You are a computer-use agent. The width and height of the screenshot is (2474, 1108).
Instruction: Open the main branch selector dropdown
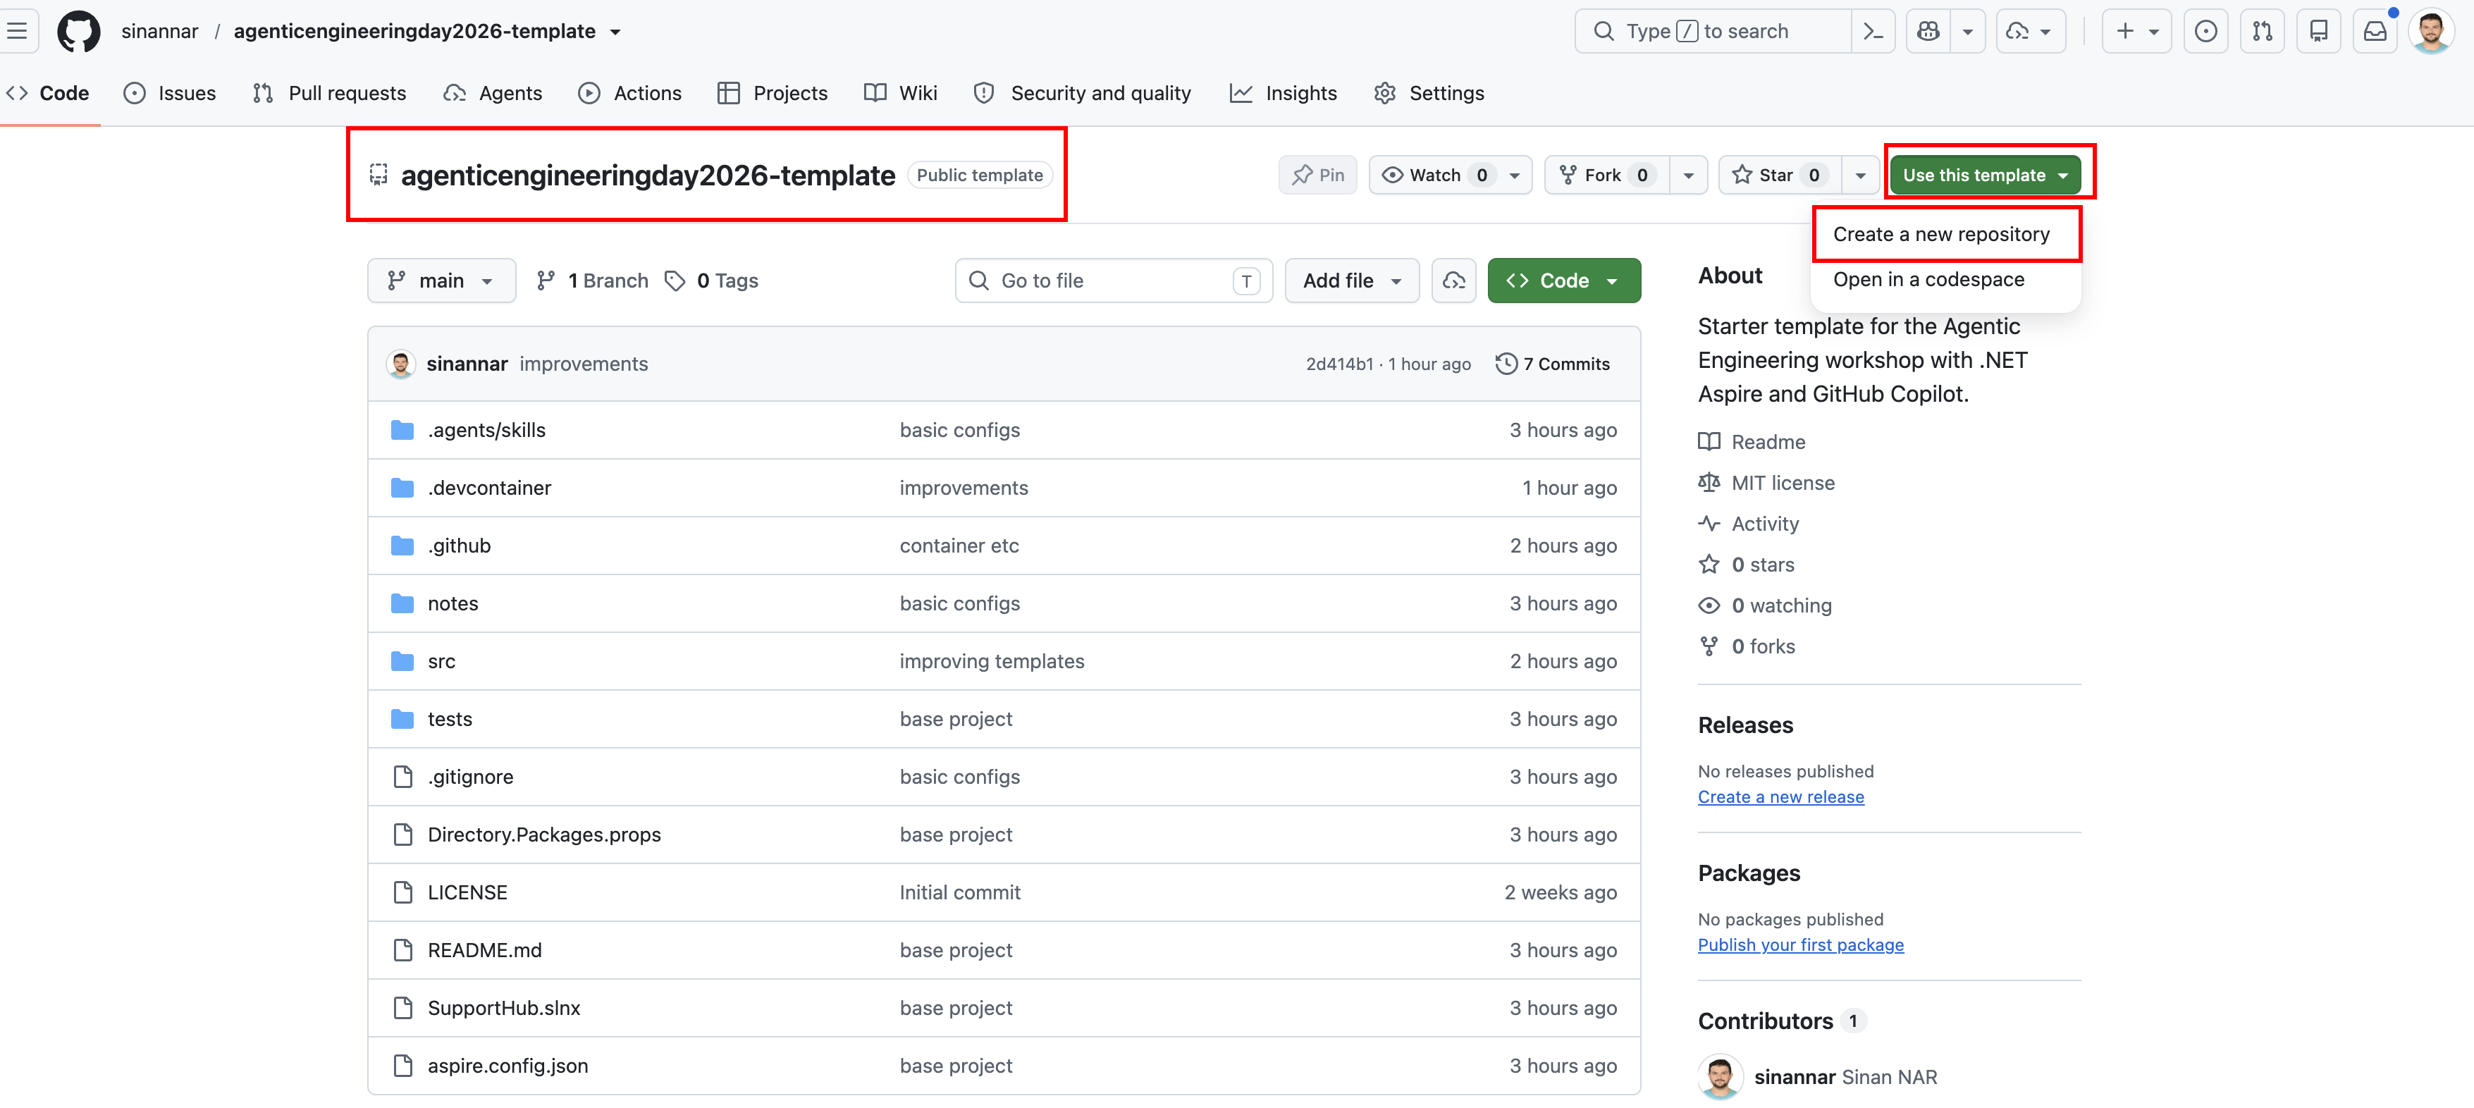[x=441, y=281]
